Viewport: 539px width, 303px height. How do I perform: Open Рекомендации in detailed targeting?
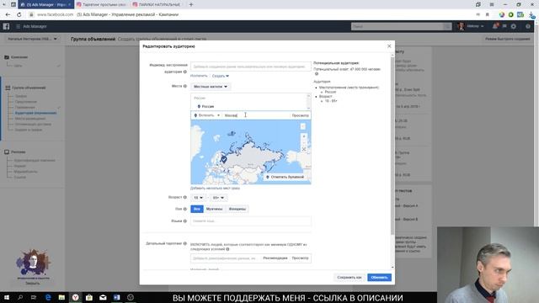tap(275, 258)
